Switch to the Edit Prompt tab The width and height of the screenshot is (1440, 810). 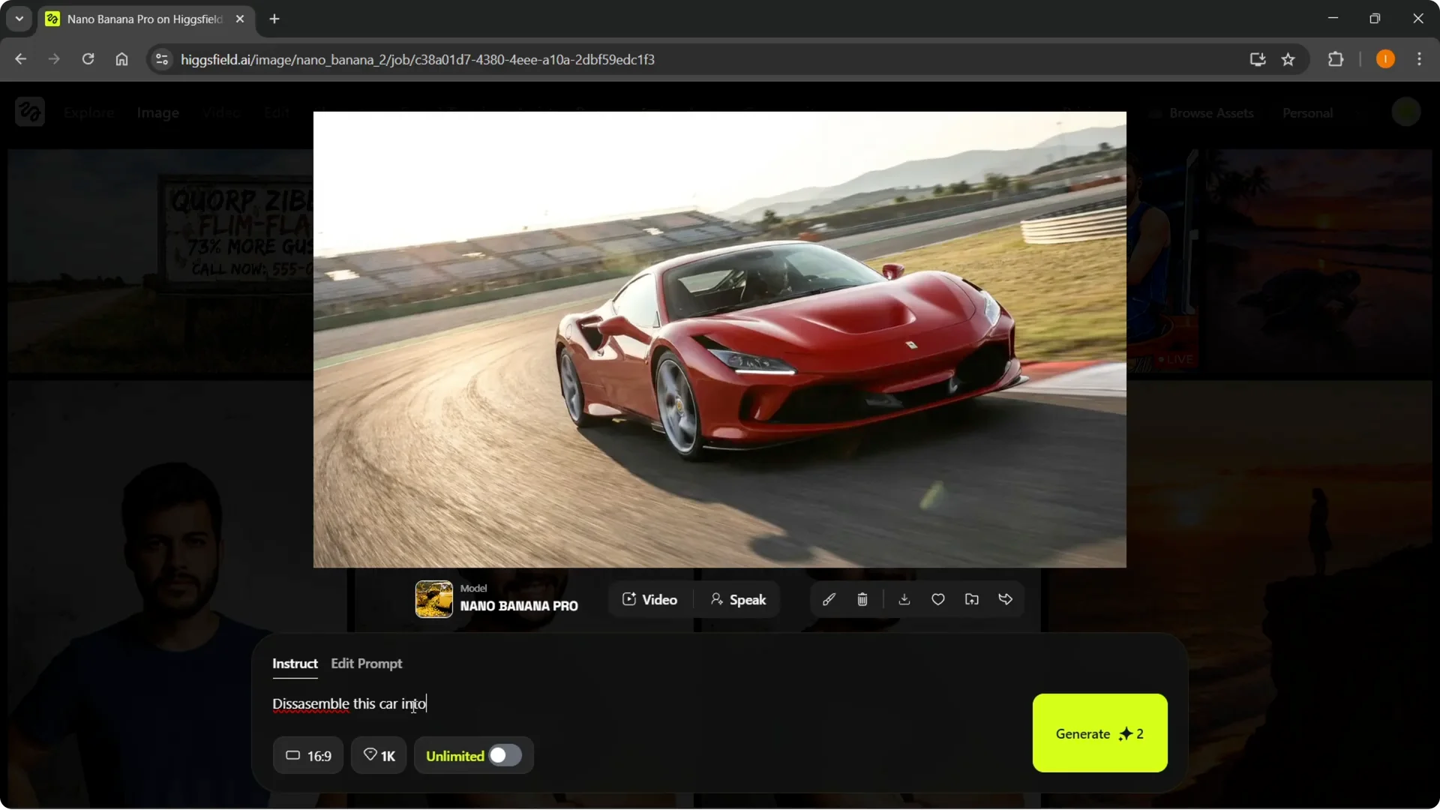[366, 663]
